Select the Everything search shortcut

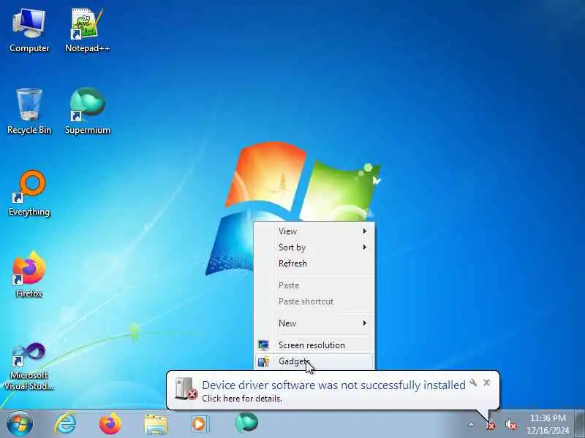coord(29,193)
